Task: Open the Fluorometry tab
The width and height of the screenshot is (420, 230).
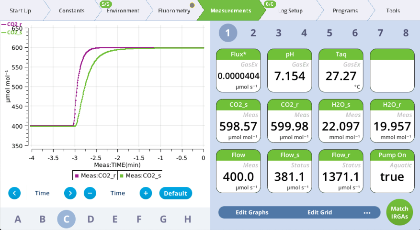Action: (174, 11)
